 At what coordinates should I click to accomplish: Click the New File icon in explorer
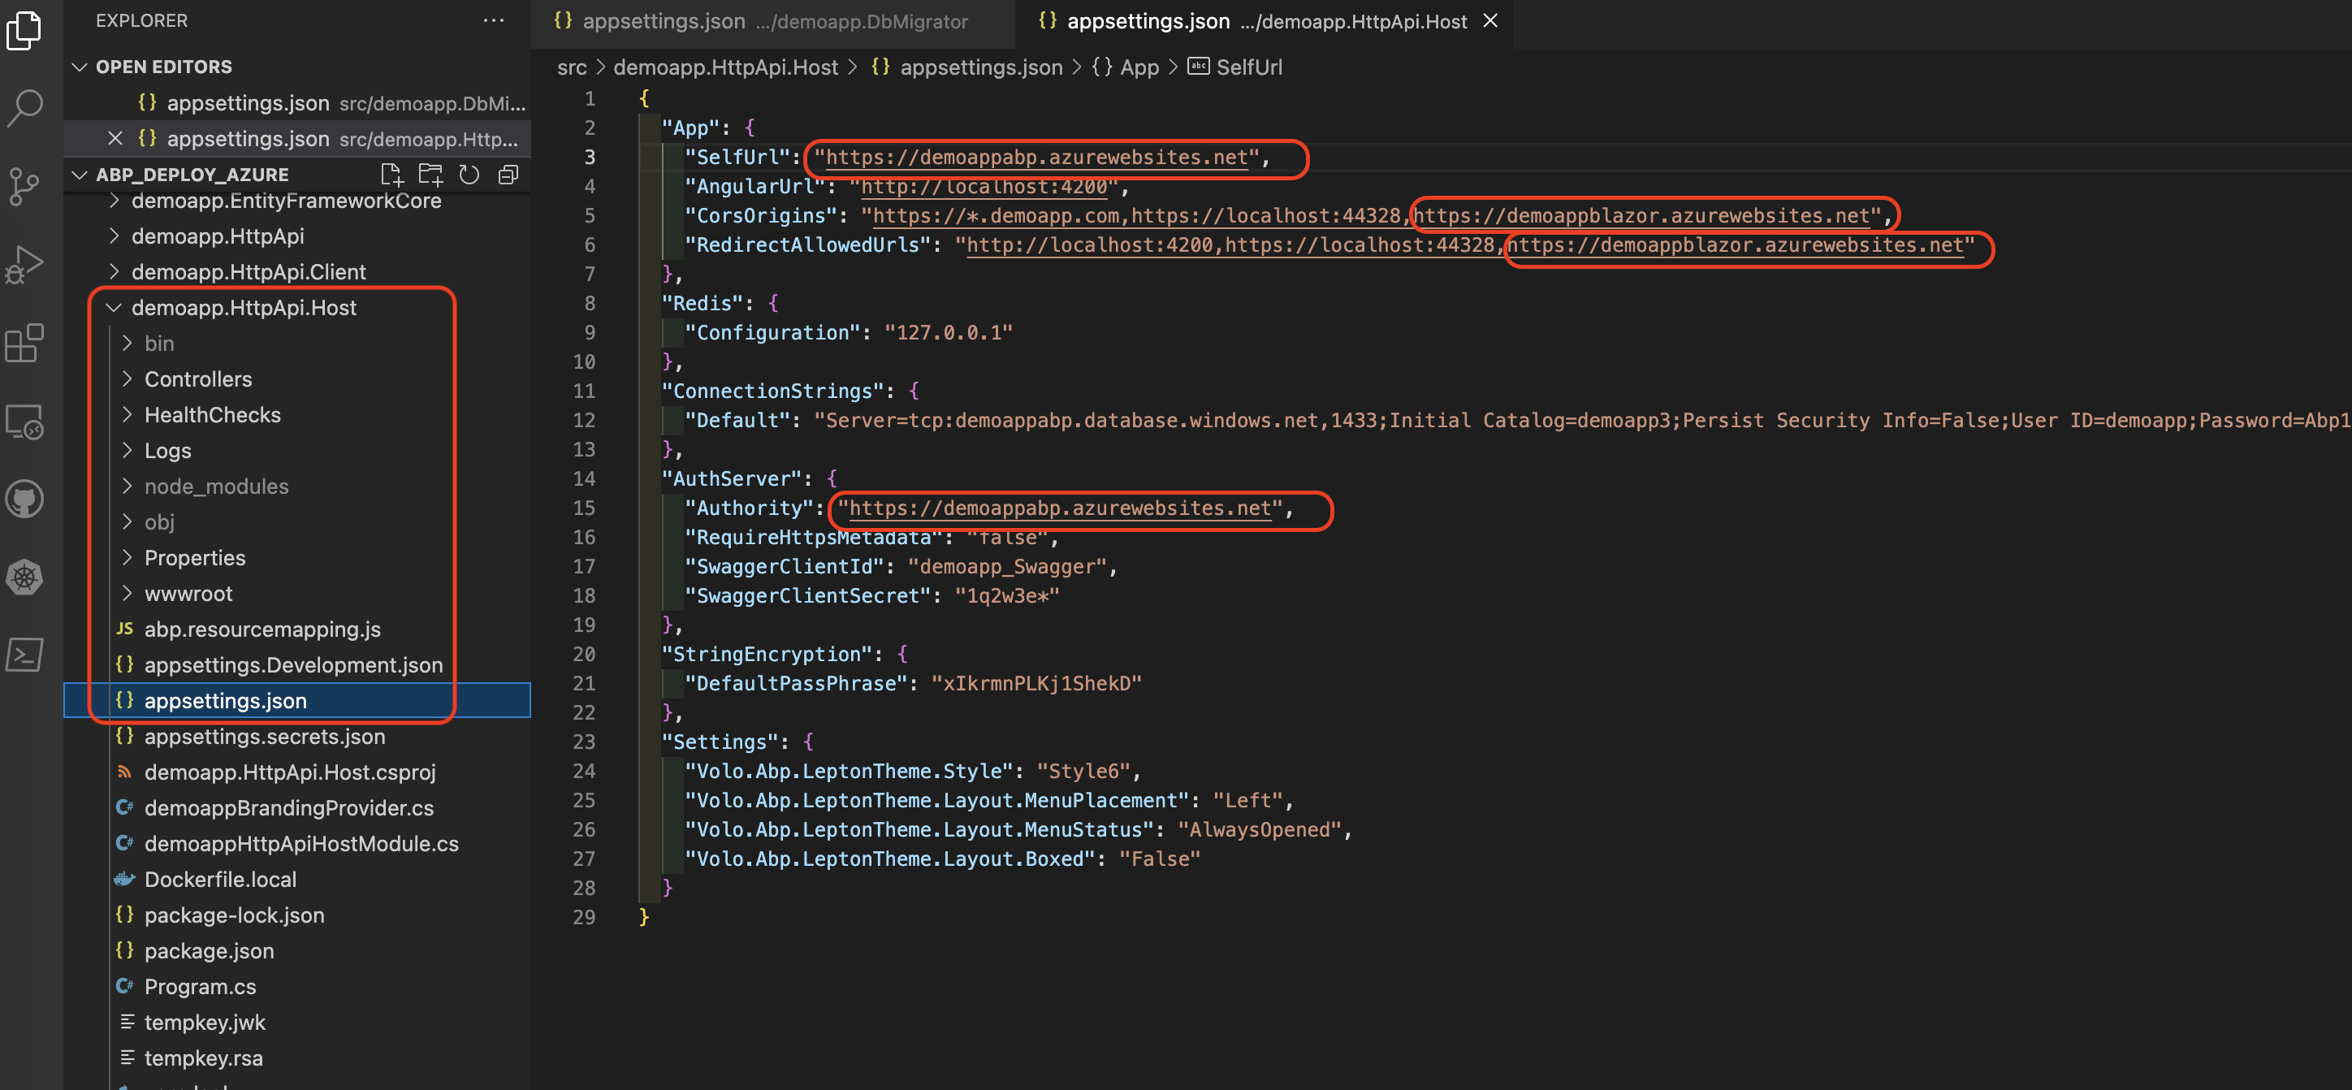tap(391, 175)
